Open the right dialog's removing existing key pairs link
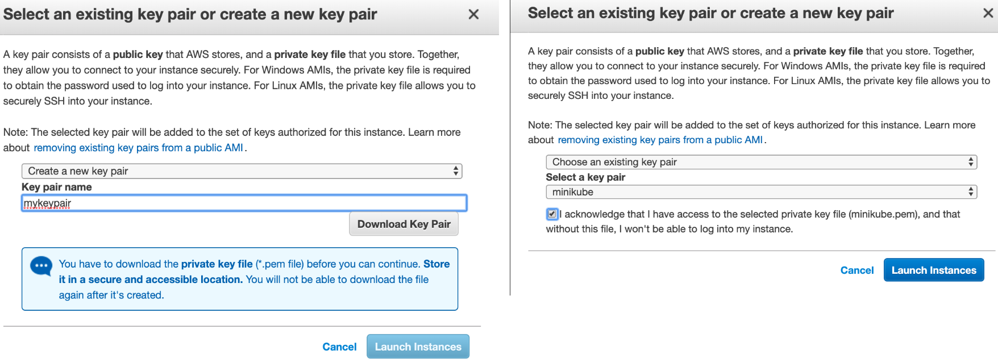The width and height of the screenshot is (998, 362). [x=660, y=140]
